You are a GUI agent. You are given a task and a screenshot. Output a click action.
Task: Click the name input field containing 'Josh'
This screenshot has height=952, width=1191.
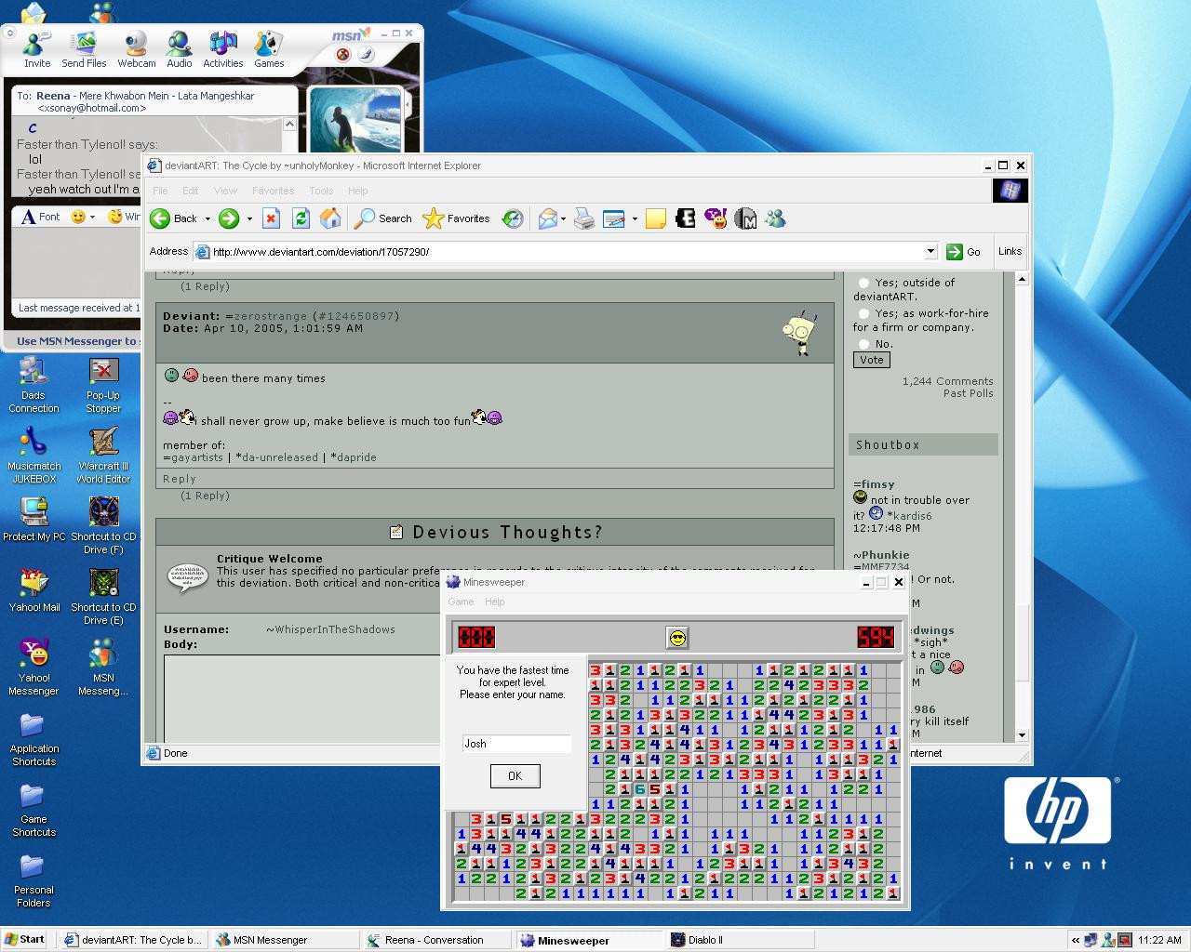pos(516,744)
